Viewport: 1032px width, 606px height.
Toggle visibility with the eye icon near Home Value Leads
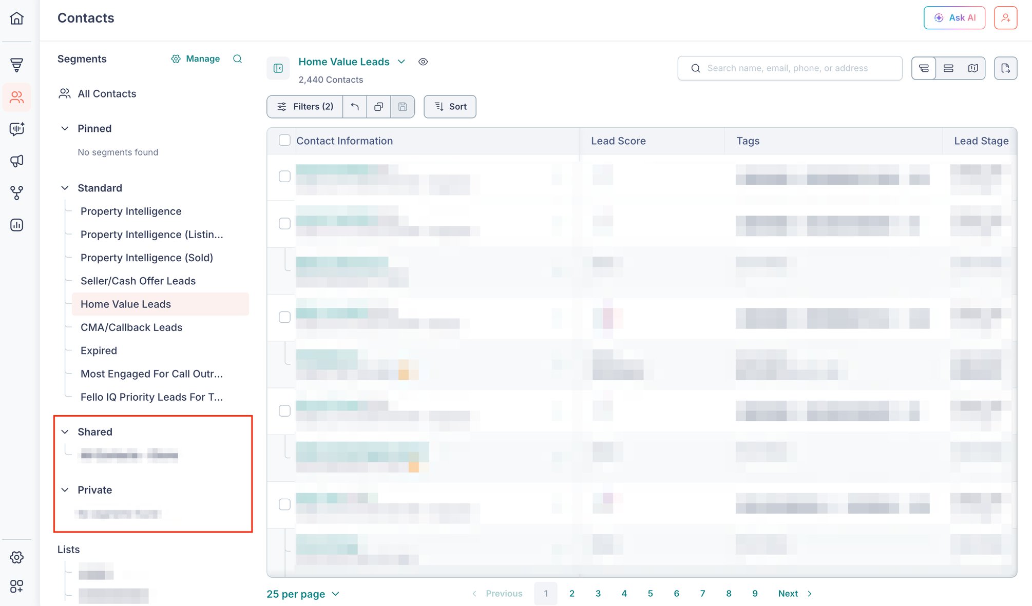pyautogui.click(x=423, y=62)
